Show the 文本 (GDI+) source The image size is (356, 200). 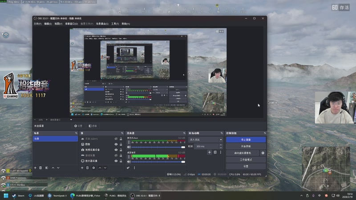pyautogui.click(x=116, y=139)
